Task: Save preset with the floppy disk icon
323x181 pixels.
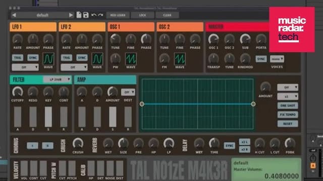Action: [86, 15]
